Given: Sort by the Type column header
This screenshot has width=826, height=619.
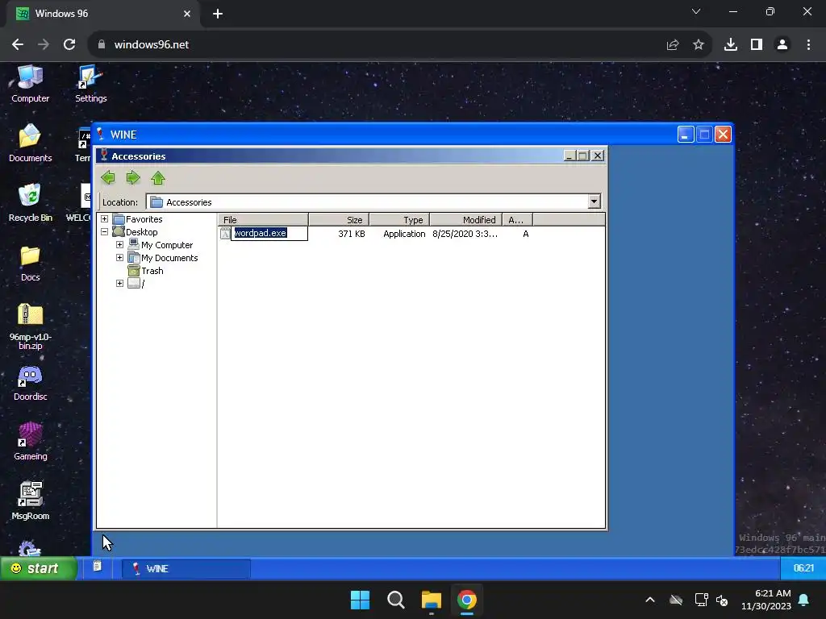Looking at the screenshot, I should pos(399,219).
